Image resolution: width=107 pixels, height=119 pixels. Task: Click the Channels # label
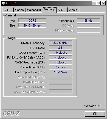click(67, 21)
